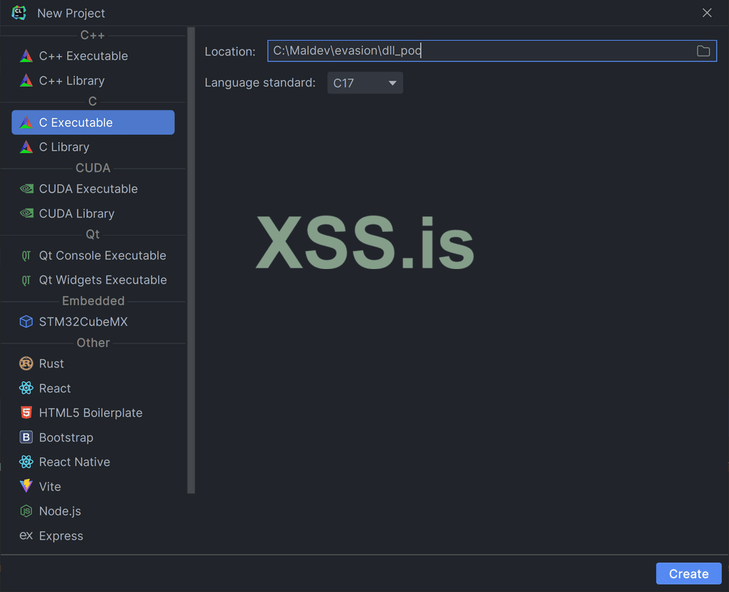Select the Qt Widgets Executable label
Viewport: 729px width, 592px height.
pos(104,281)
